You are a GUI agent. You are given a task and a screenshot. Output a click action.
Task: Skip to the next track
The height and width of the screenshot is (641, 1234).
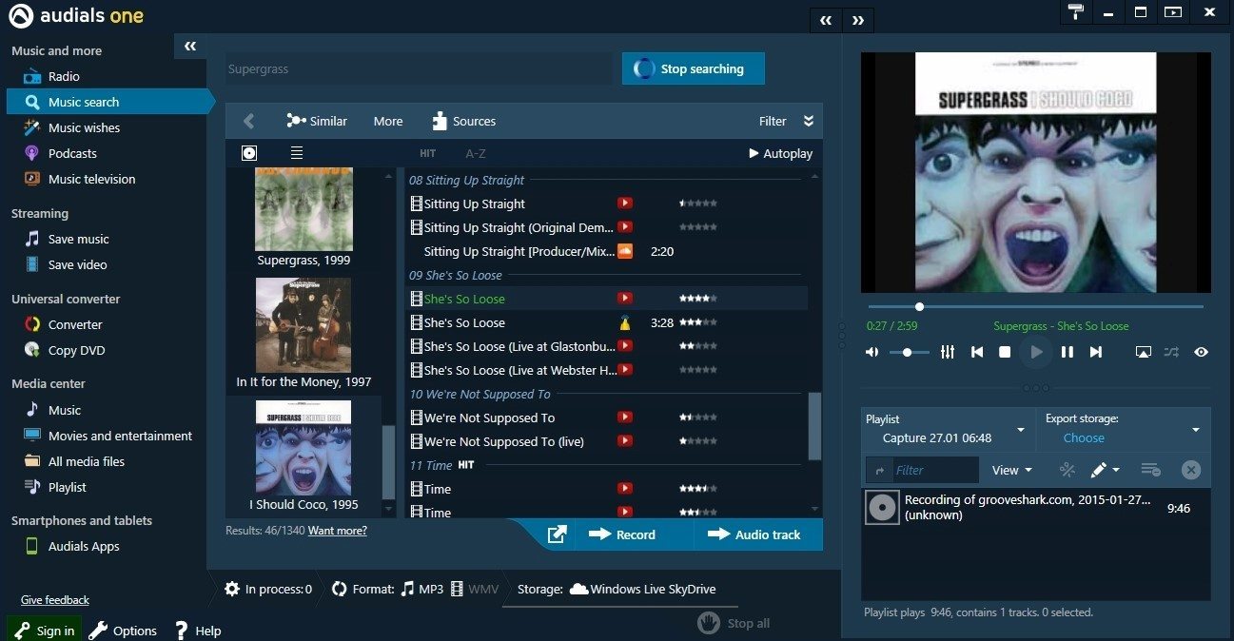pyautogui.click(x=1096, y=352)
